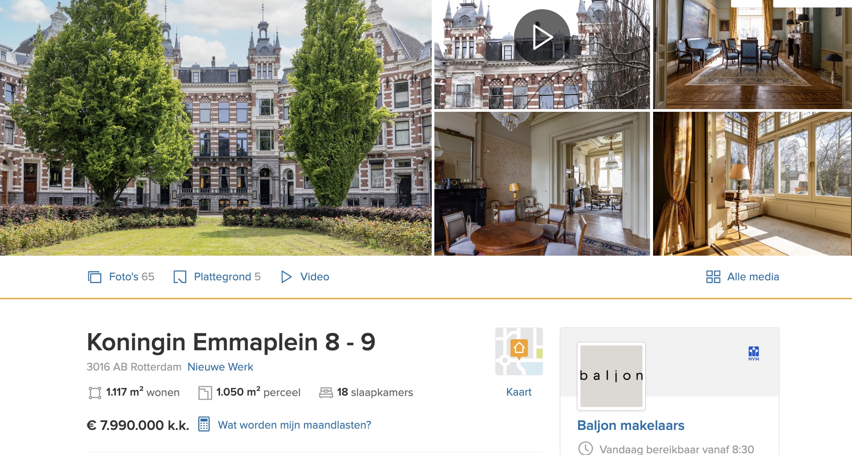Image resolution: width=852 pixels, height=455 pixels.
Task: Click 'Wat worden mijn maandlasten?' link
Action: (294, 425)
